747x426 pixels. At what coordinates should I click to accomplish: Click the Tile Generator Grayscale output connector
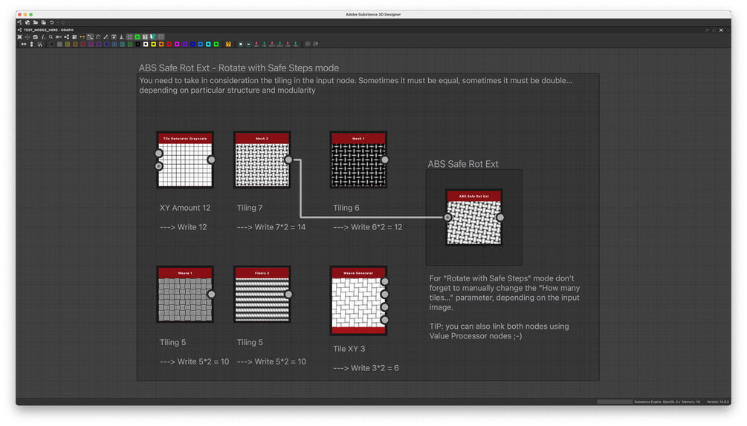[212, 160]
